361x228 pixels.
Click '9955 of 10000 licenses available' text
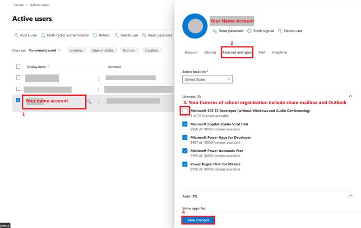tap(215, 156)
